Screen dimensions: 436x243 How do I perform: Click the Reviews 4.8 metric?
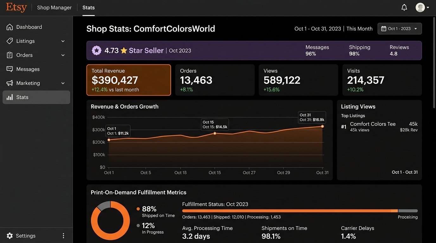click(399, 50)
